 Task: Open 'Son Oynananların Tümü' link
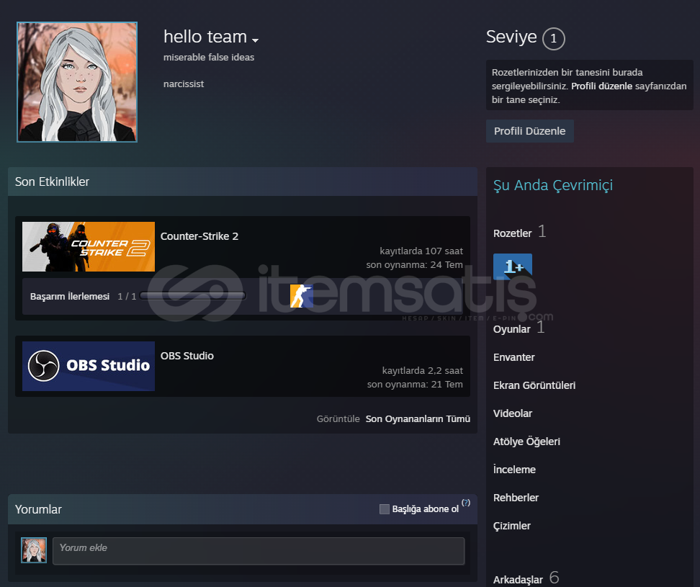coord(418,418)
